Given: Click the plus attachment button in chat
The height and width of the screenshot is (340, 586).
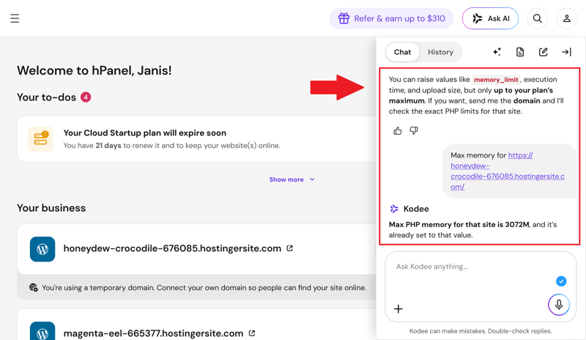Looking at the screenshot, I should pos(398,308).
